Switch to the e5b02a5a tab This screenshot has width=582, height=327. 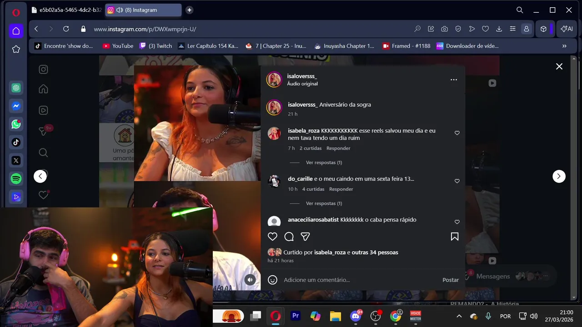[x=66, y=10]
